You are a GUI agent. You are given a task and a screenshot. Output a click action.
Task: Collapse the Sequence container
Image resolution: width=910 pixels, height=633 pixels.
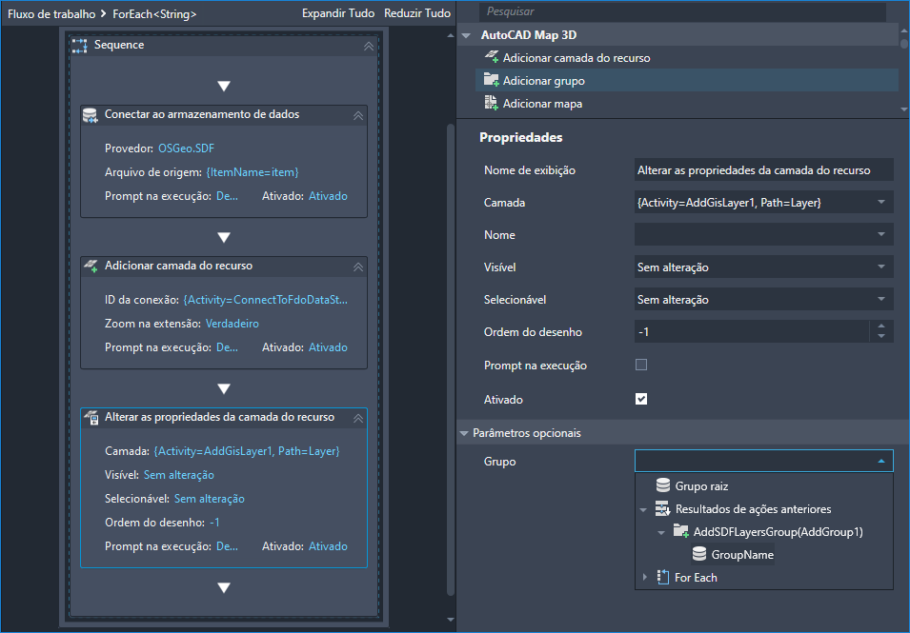pos(369,46)
